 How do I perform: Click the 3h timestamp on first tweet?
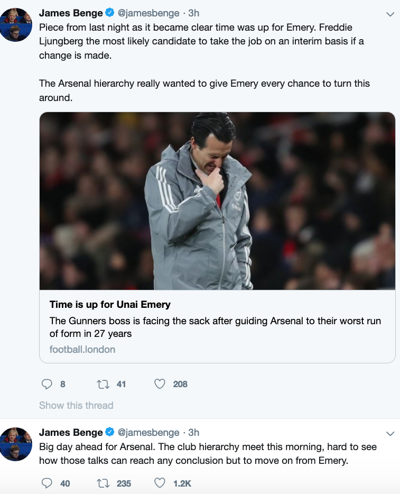coord(194,13)
